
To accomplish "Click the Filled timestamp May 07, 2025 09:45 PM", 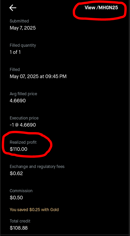I will tap(38, 76).
